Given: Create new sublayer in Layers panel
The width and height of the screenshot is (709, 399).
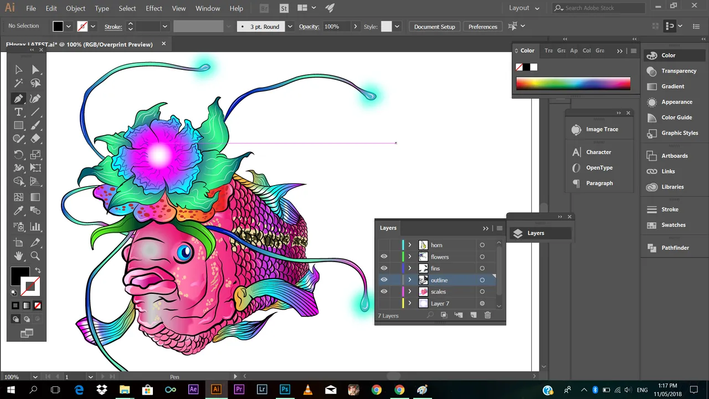Looking at the screenshot, I should pyautogui.click(x=458, y=315).
